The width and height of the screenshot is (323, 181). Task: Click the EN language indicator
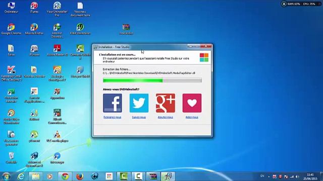click(x=262, y=176)
